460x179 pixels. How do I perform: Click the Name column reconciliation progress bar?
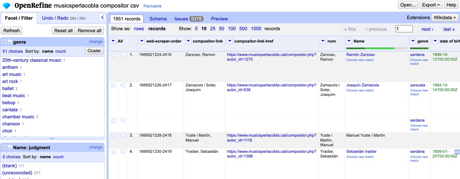376,48
